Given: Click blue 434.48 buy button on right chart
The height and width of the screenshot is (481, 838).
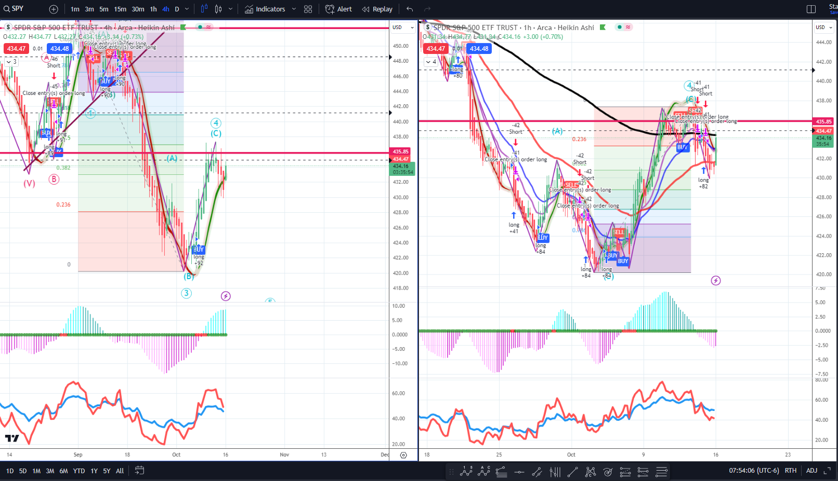Looking at the screenshot, I should (x=479, y=48).
